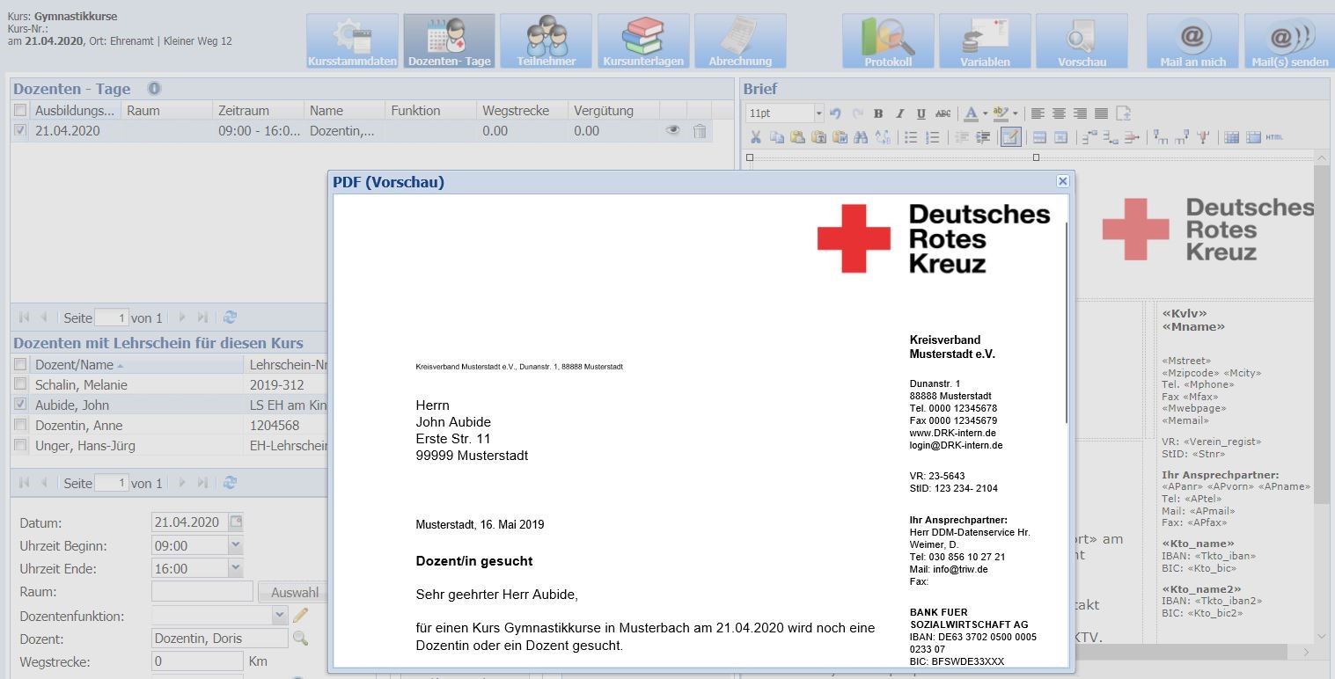Click the cut scissors icon
1335x679 pixels.
pos(755,137)
